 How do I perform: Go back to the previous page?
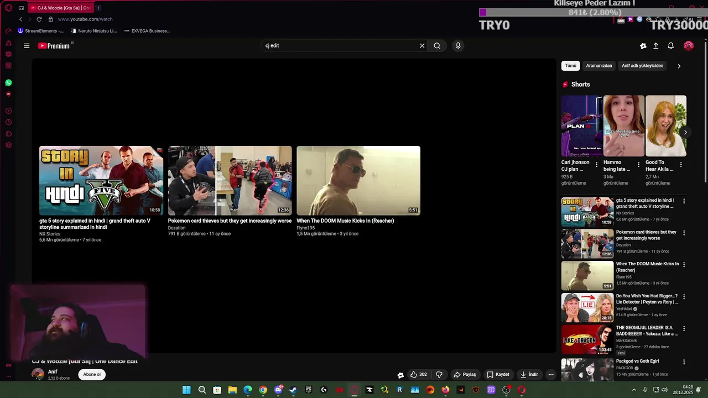[x=21, y=19]
